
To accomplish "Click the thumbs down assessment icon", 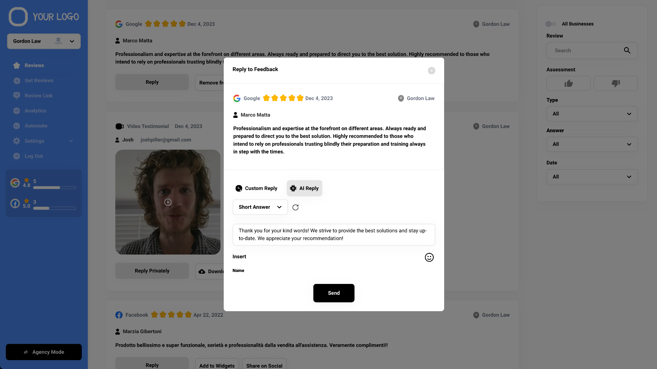I will (616, 84).
